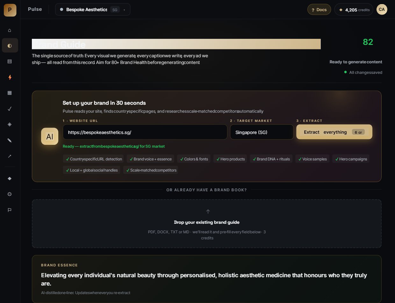Open the home icon in sidebar
This screenshot has width=395, height=303.
[x=10, y=30]
